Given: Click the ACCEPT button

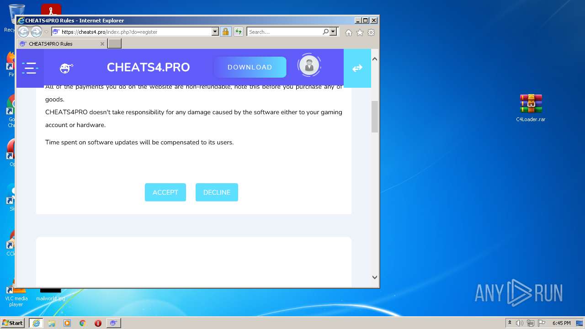Looking at the screenshot, I should point(165,192).
